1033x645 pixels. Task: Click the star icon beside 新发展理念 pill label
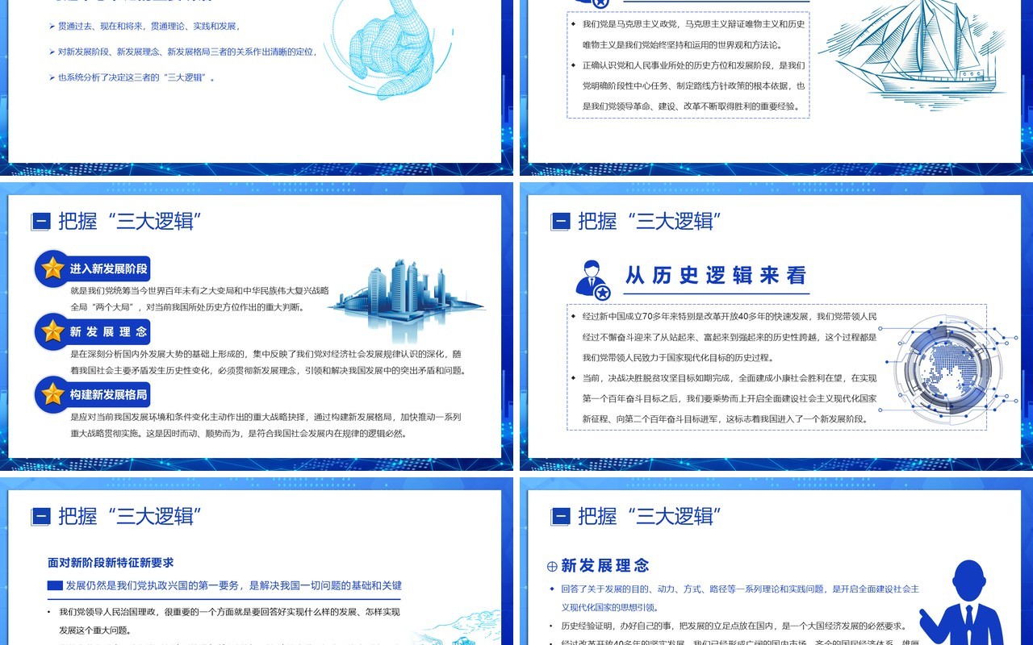pyautogui.click(x=53, y=331)
